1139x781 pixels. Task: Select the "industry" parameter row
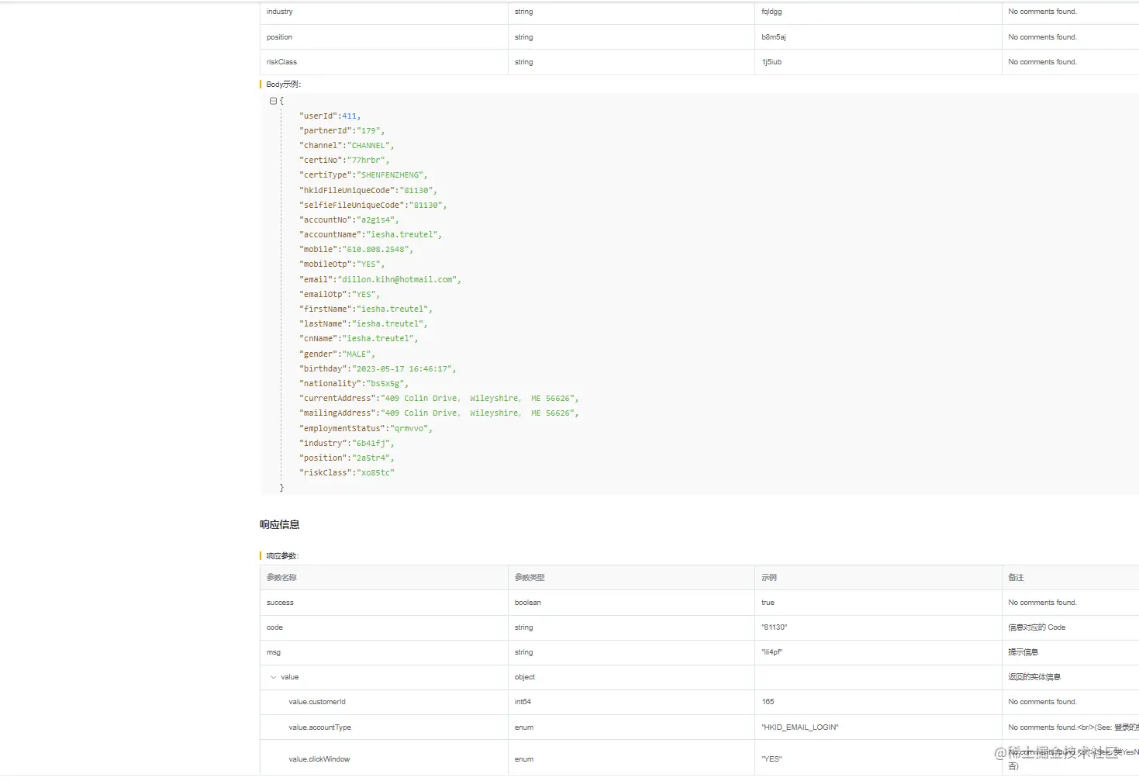click(279, 11)
